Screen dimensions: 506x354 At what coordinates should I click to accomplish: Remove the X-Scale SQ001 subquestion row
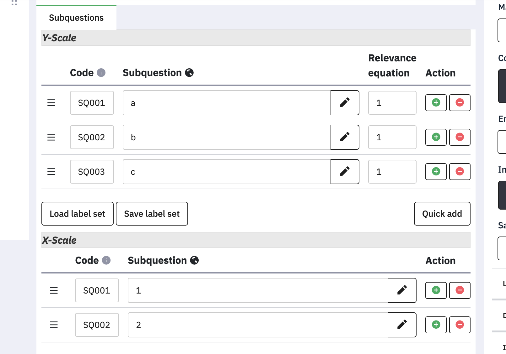tap(460, 290)
